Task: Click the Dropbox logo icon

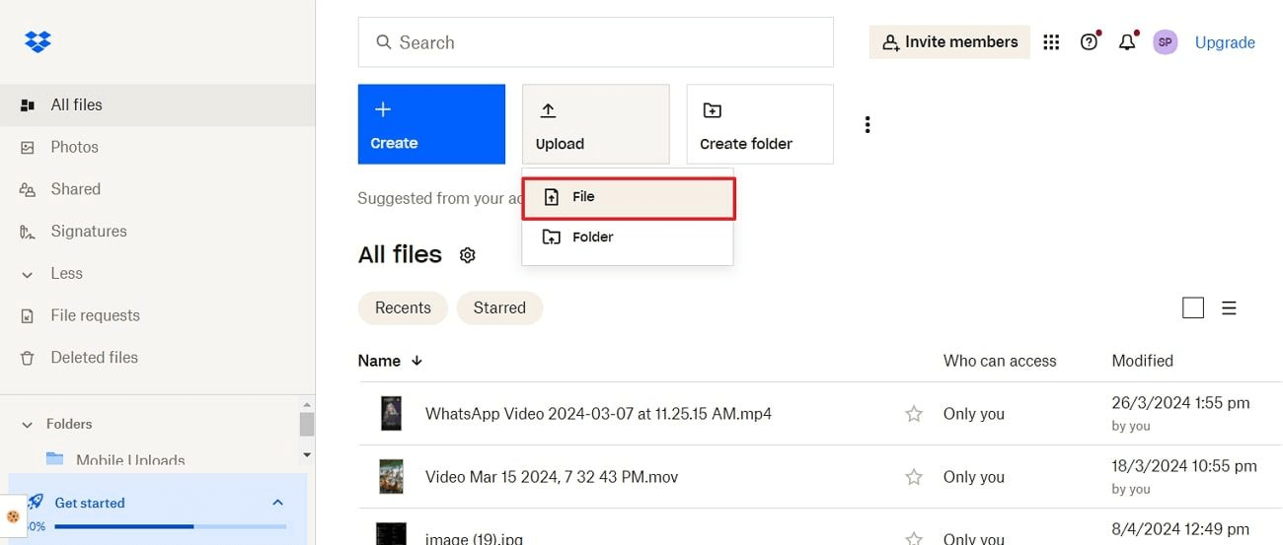Action: tap(38, 42)
